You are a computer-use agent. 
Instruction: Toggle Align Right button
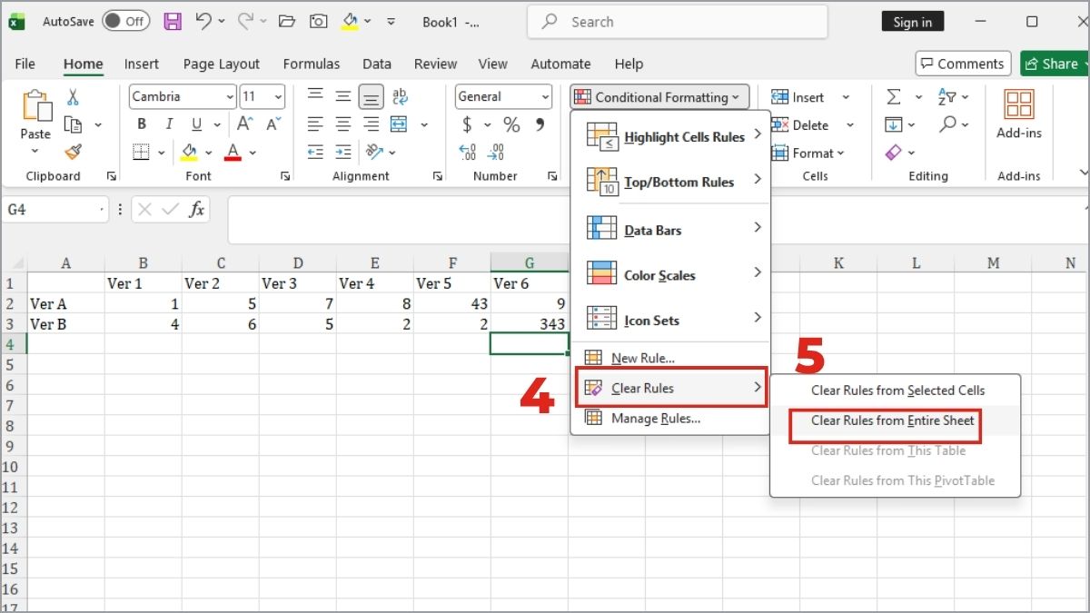(371, 124)
